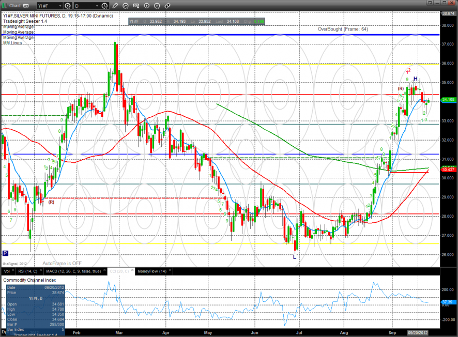Image resolution: width=458 pixels, height=337 pixels.
Task: Click the pop-out window button in title bar
Action: 432,4
